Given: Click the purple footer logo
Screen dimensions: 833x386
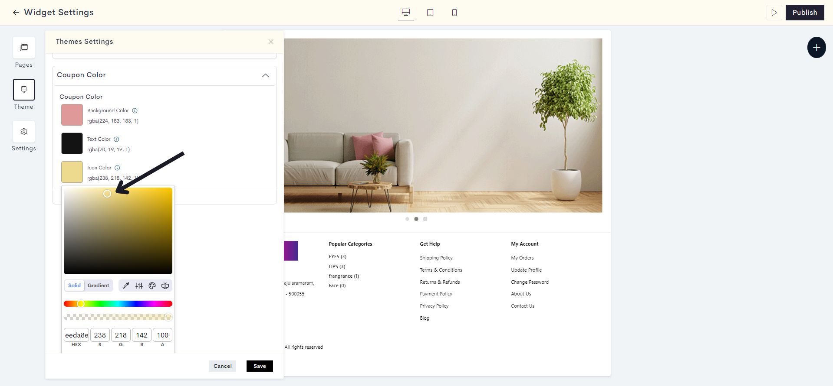Looking at the screenshot, I should [x=291, y=251].
